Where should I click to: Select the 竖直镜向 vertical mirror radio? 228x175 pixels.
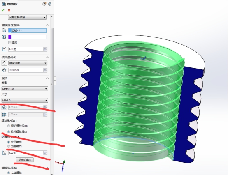[9, 146]
